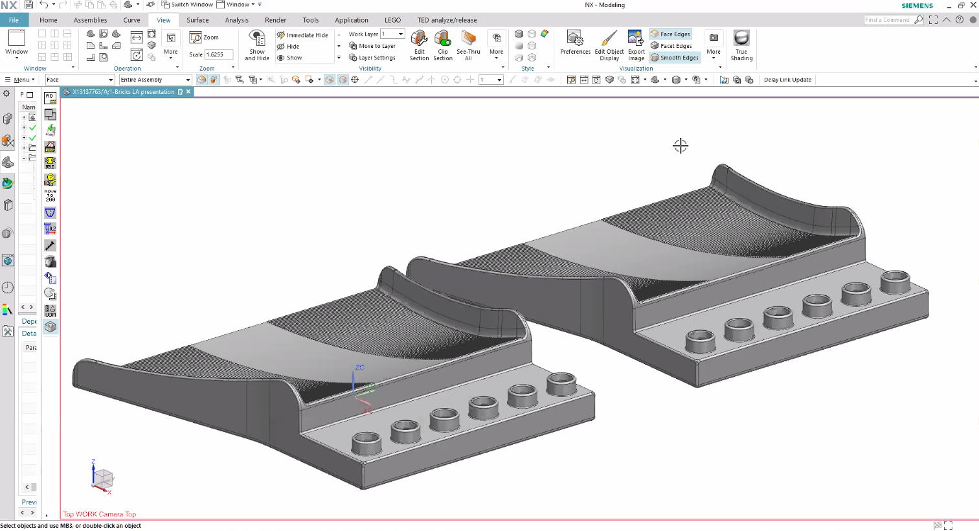Close Bricks LA presentation document tab
The width and height of the screenshot is (979, 531).
pos(188,92)
